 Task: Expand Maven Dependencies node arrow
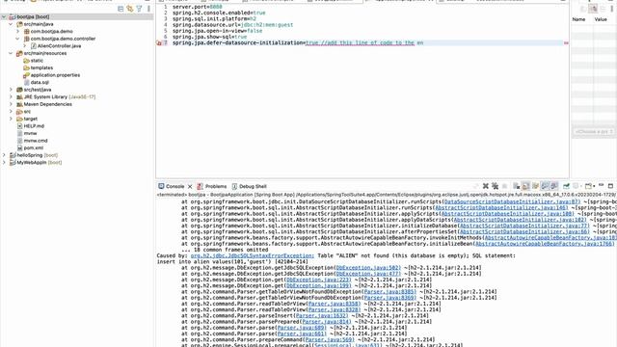point(11,104)
